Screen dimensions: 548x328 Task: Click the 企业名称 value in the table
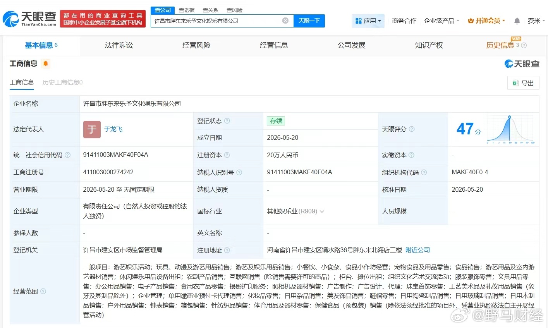(x=132, y=104)
